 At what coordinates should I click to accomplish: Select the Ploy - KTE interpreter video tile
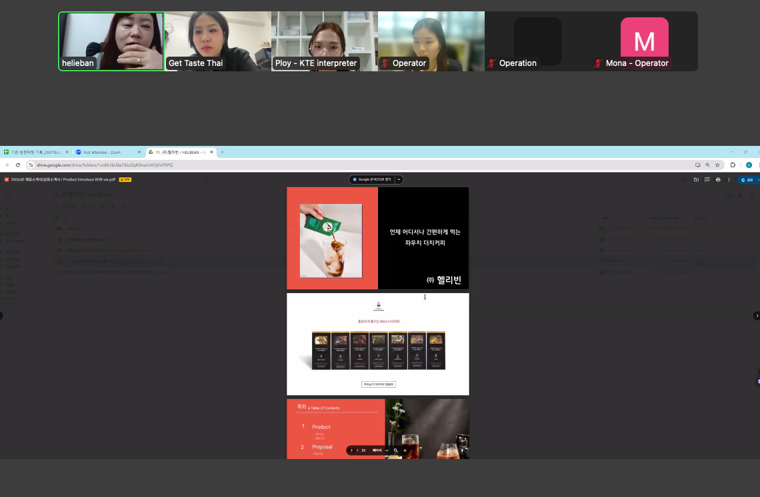pos(325,41)
